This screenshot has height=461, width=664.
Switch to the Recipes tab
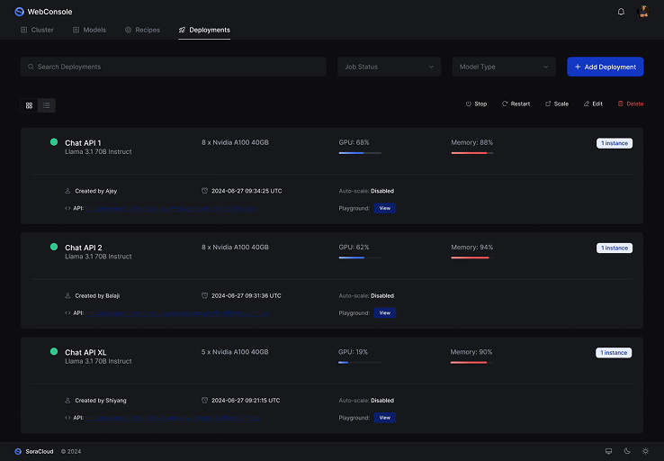pyautogui.click(x=142, y=30)
